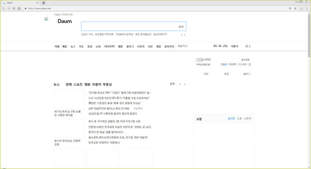The width and height of the screenshot is (311, 169).
Task: Click the 쇼핑 shopping panel heading
Action: point(199,119)
